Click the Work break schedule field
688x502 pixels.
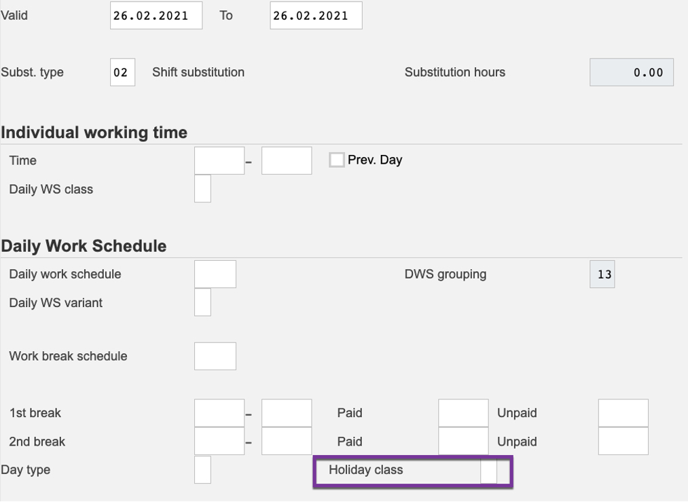(215, 356)
